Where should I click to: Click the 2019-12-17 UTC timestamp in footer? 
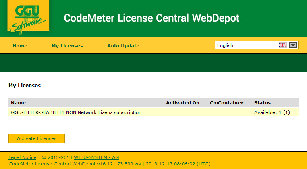(177, 164)
